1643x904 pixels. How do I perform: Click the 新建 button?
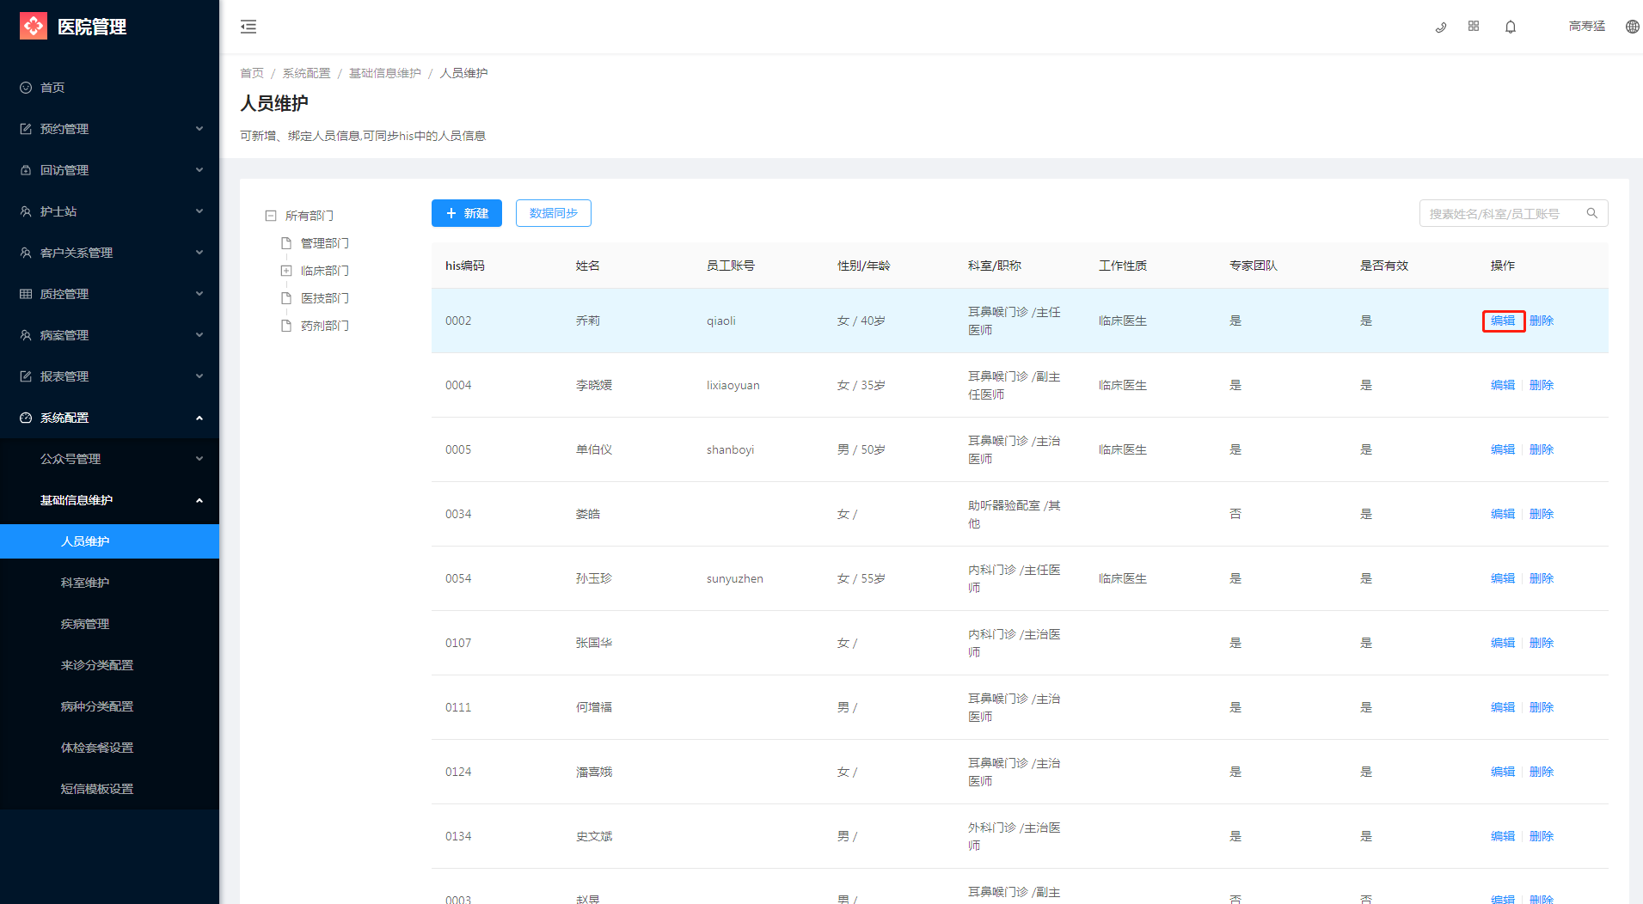[x=467, y=213]
